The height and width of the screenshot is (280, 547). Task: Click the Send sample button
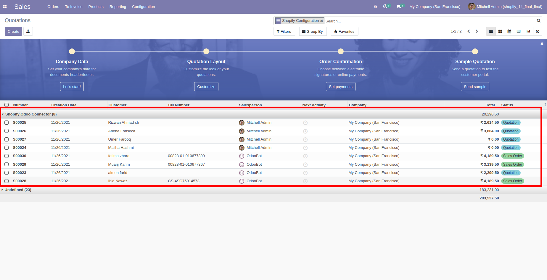tap(475, 87)
